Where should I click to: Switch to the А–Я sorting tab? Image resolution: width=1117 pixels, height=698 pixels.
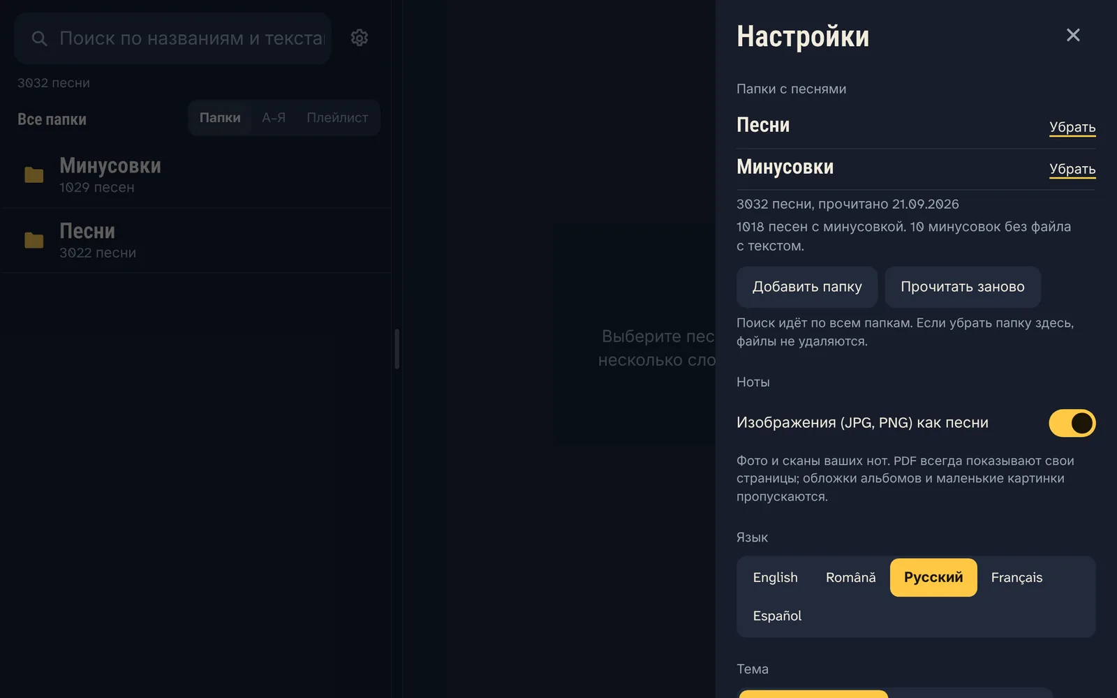coord(274,117)
